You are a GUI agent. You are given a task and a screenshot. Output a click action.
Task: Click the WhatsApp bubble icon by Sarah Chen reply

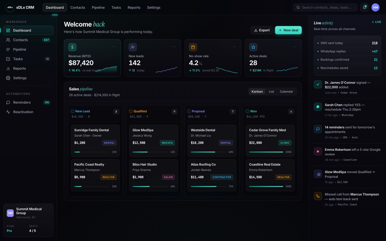(x=318, y=107)
